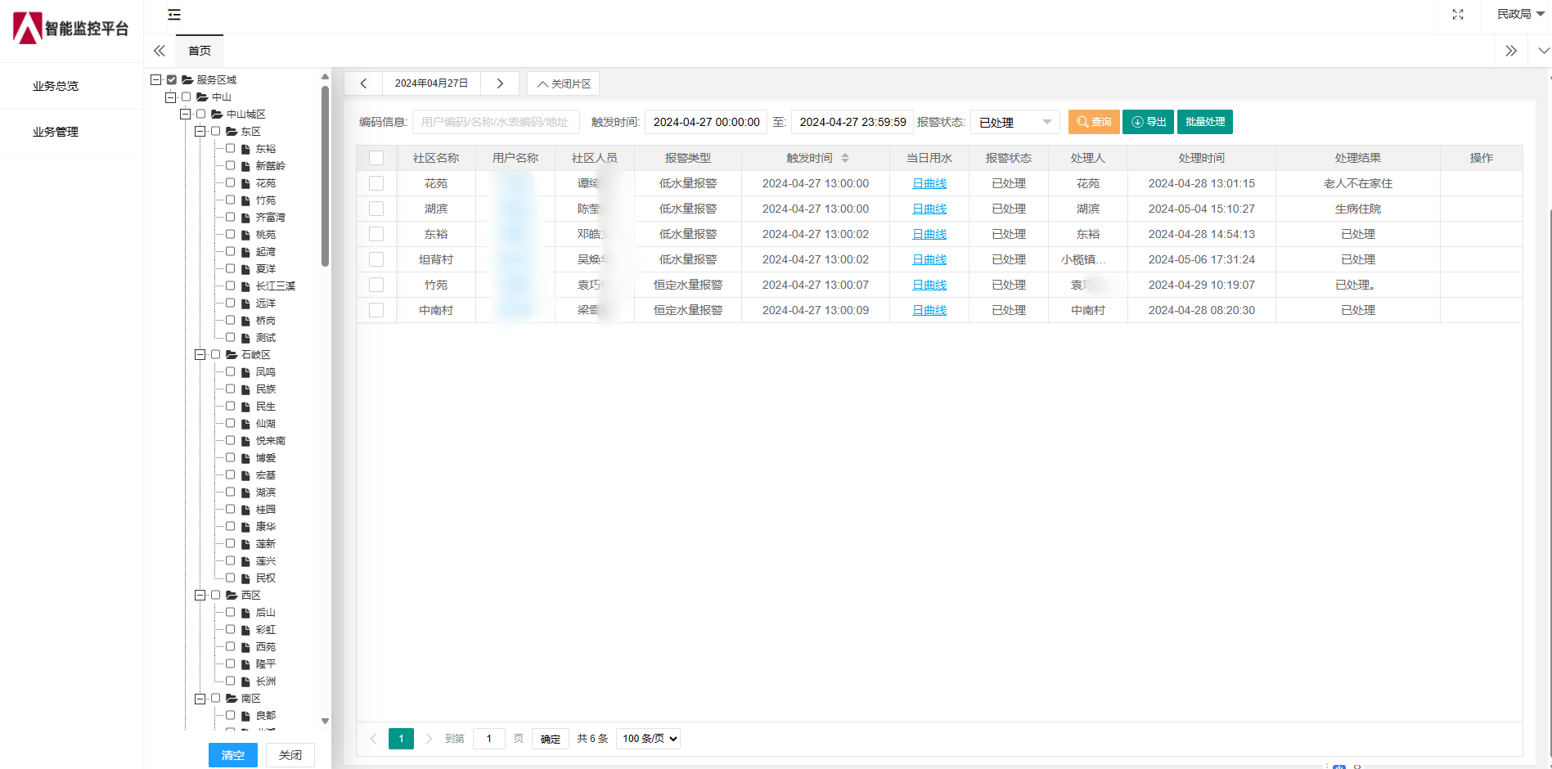Open the 100 条/页 page size dropdown
Screen dimensions: 1552x769
[x=648, y=739]
